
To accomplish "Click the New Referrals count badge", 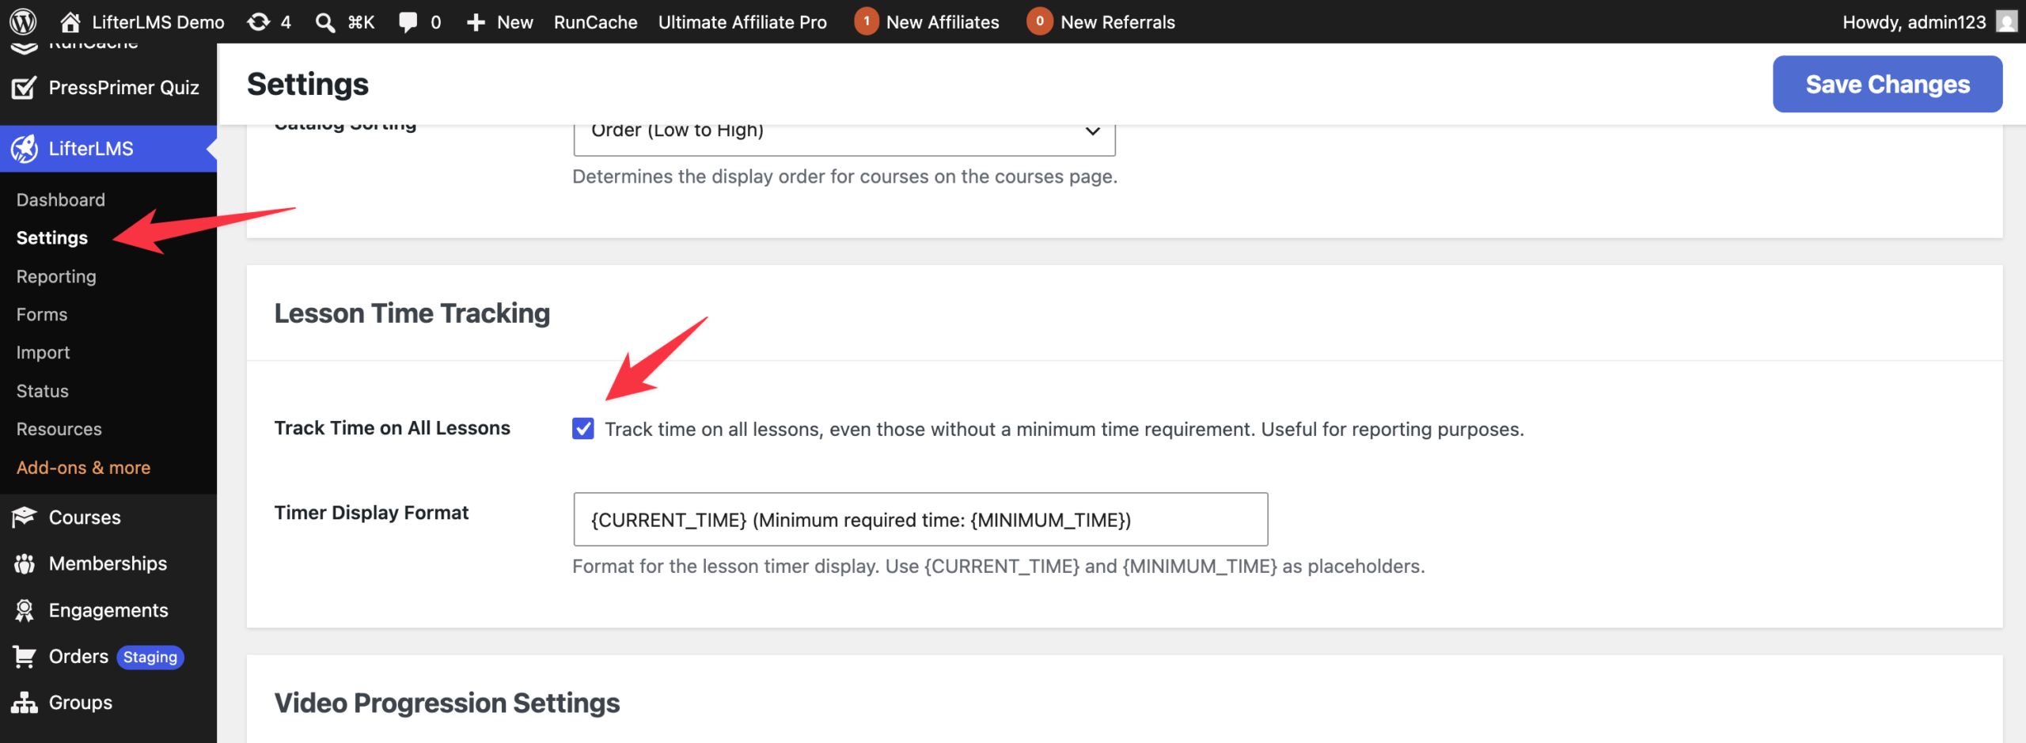I will (1039, 21).
